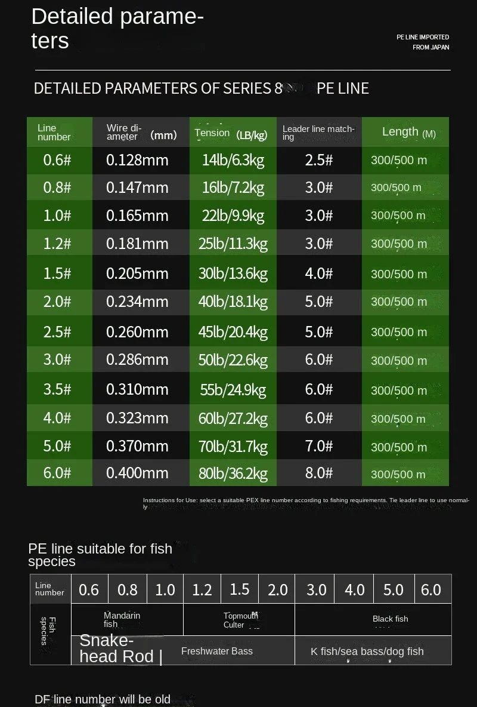Screen dimensions: 477x707
Task: Select the 'Leader line matching' header
Action: pos(319,131)
